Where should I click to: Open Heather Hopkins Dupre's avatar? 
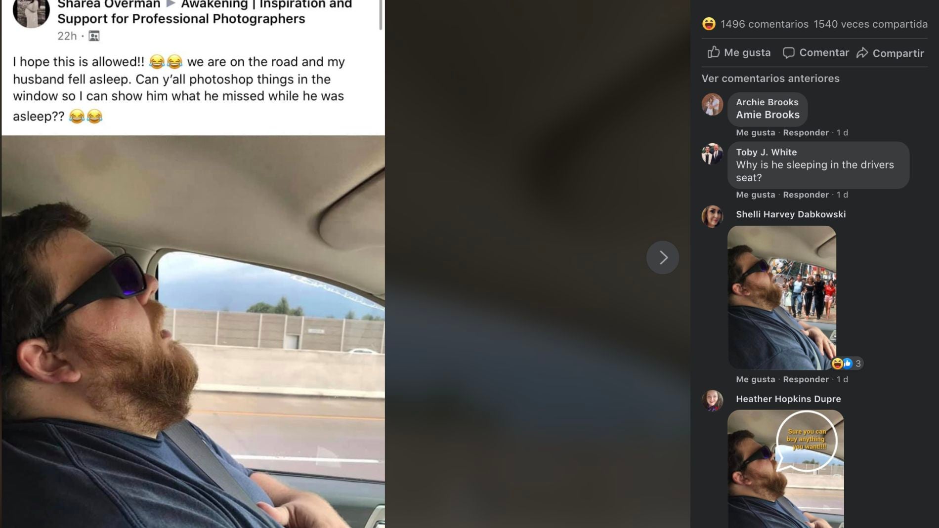(x=712, y=401)
